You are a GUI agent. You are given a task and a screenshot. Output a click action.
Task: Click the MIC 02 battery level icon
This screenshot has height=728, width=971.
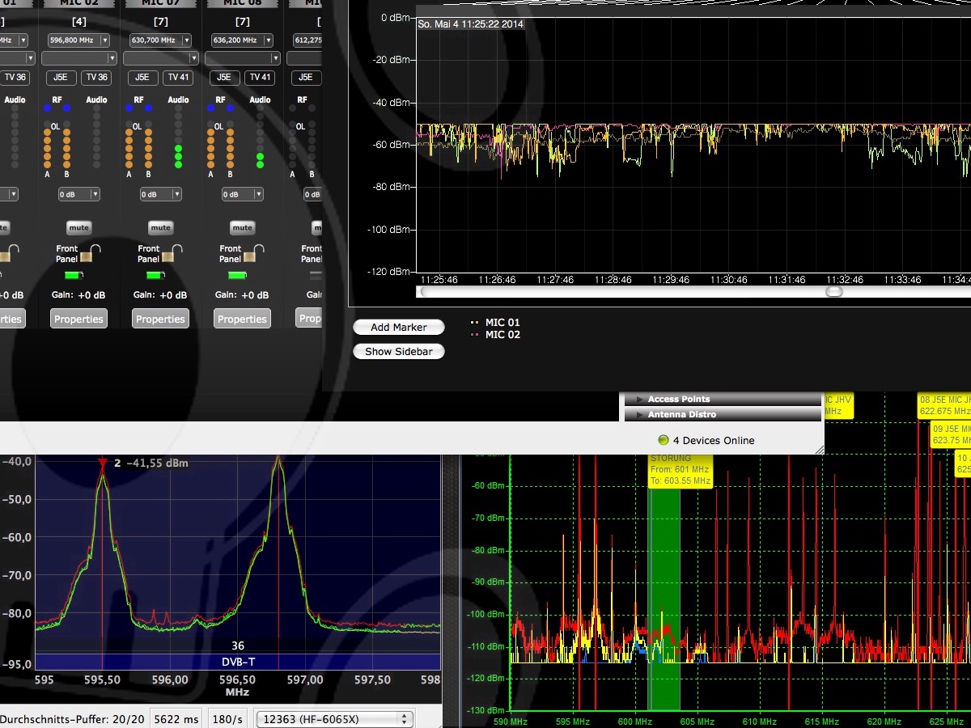point(74,276)
